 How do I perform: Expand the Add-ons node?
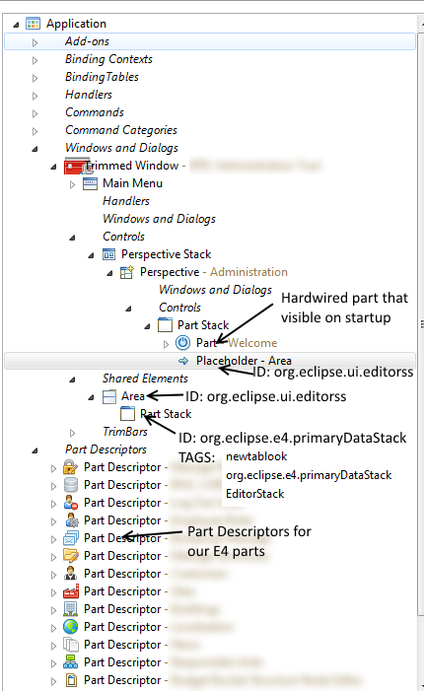point(35,42)
